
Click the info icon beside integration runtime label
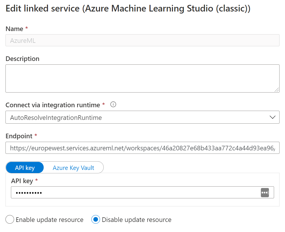pyautogui.click(x=113, y=105)
